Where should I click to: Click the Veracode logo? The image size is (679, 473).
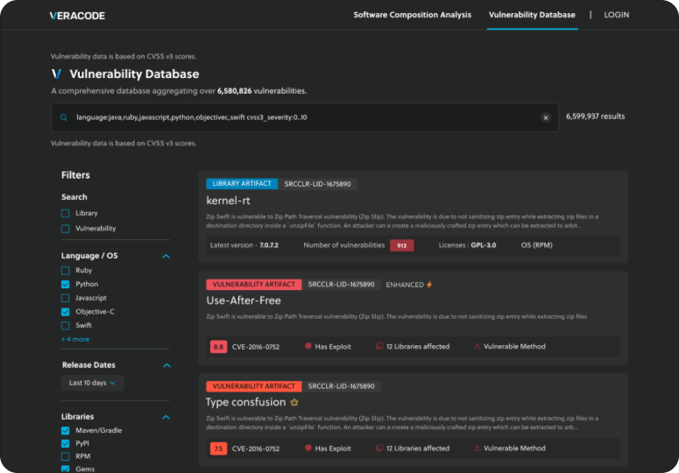[x=77, y=16]
